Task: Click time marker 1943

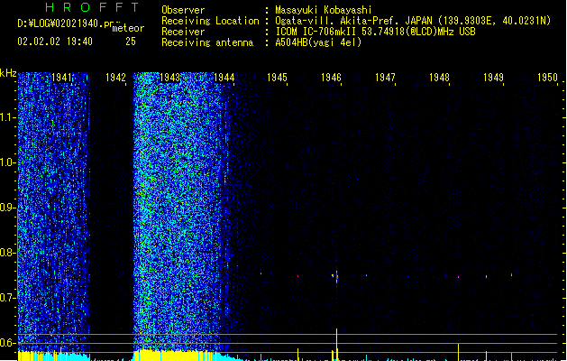Action: [170, 78]
